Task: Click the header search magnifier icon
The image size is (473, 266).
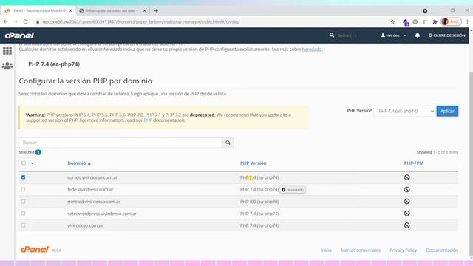Action: [x=332, y=35]
